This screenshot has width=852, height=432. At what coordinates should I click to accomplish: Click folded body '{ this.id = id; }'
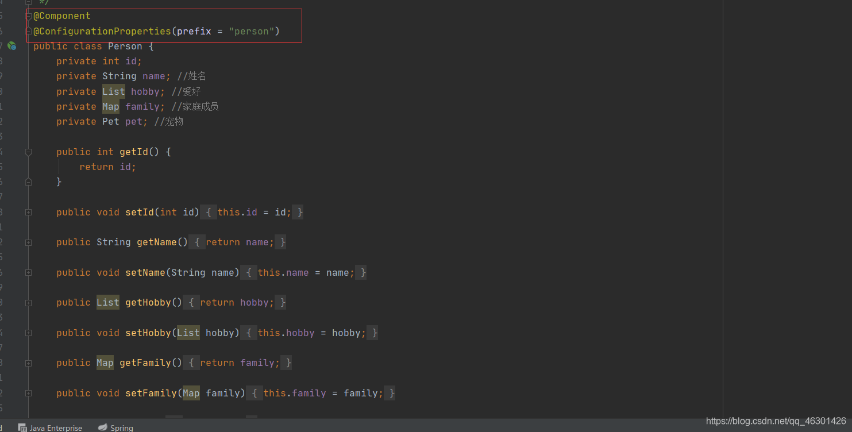[x=252, y=212]
